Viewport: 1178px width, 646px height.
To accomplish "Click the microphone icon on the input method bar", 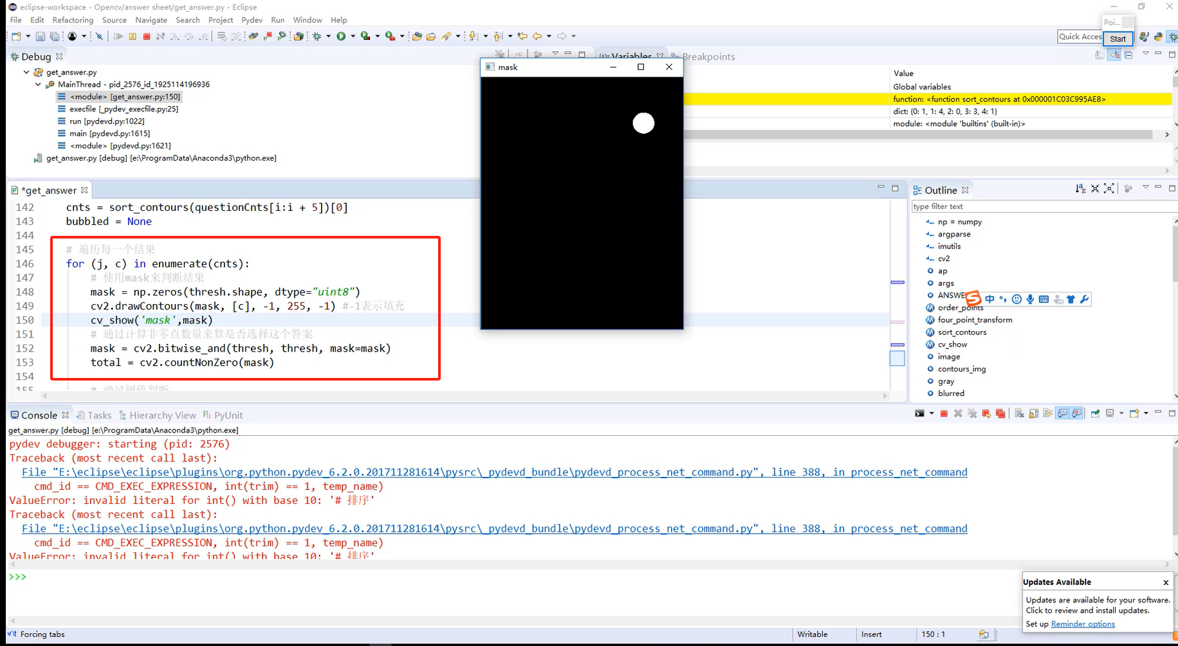I will point(1030,299).
